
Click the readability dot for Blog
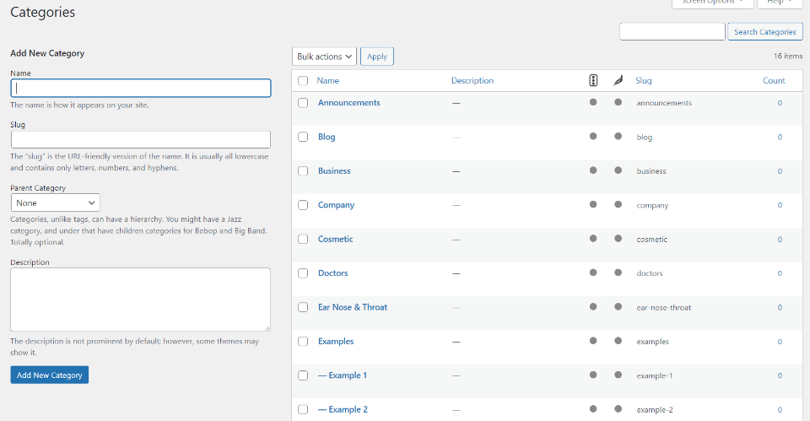618,136
